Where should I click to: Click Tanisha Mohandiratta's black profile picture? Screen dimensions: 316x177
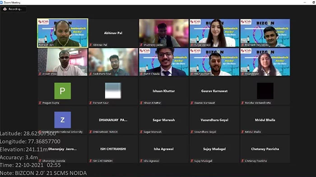[265, 91]
